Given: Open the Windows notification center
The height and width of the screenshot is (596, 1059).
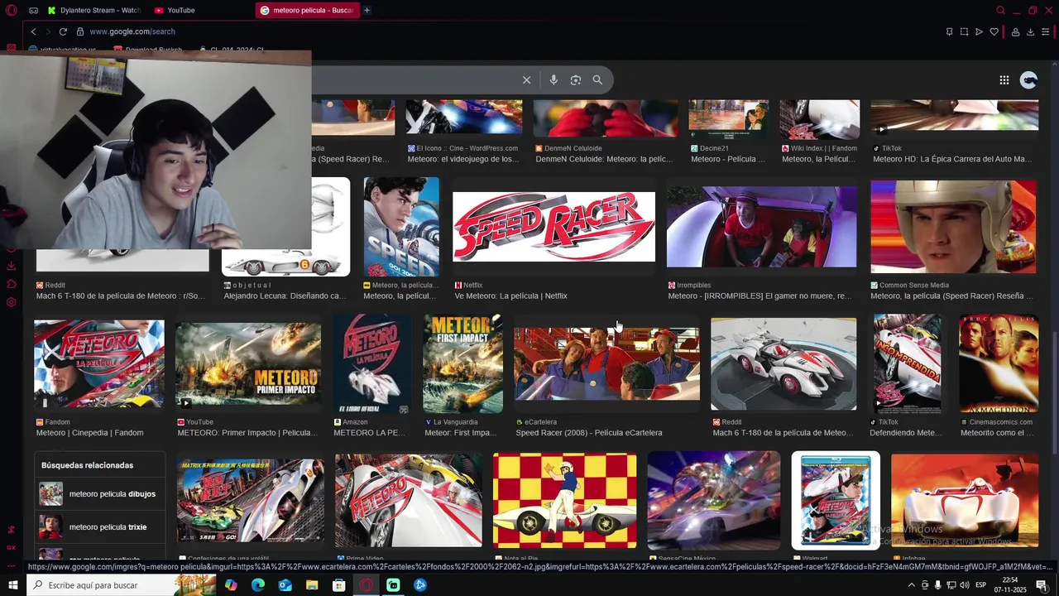Looking at the screenshot, I should pos(1042,585).
